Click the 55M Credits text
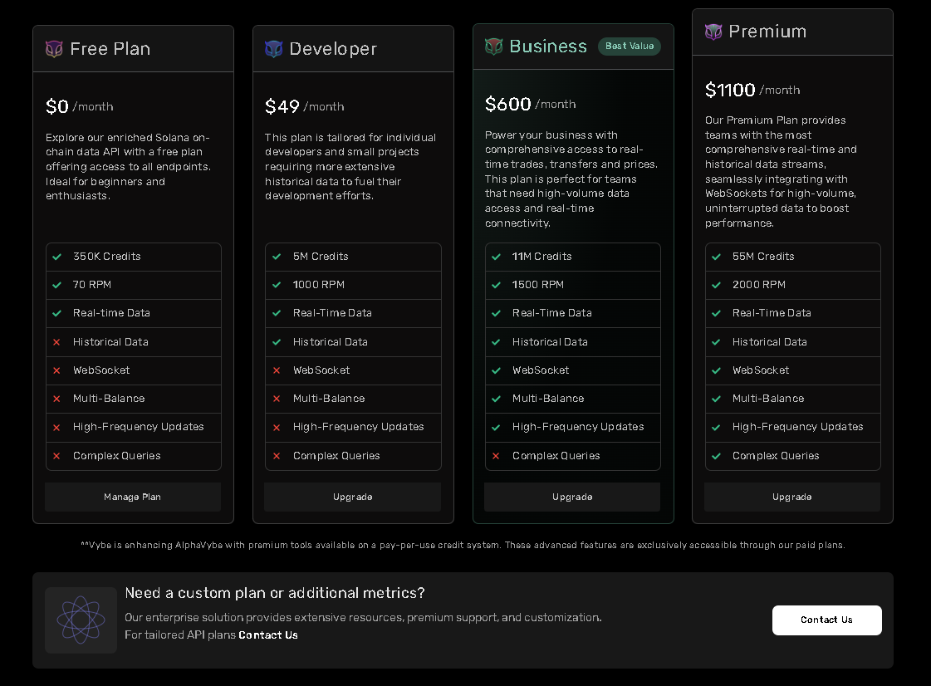Image resolution: width=931 pixels, height=686 pixels. (763, 257)
